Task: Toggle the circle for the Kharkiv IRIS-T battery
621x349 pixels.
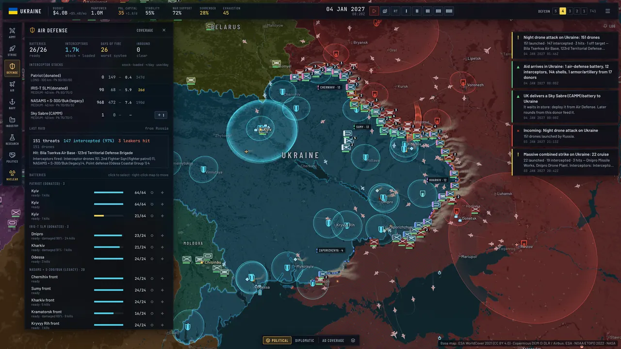Action: [152, 247]
